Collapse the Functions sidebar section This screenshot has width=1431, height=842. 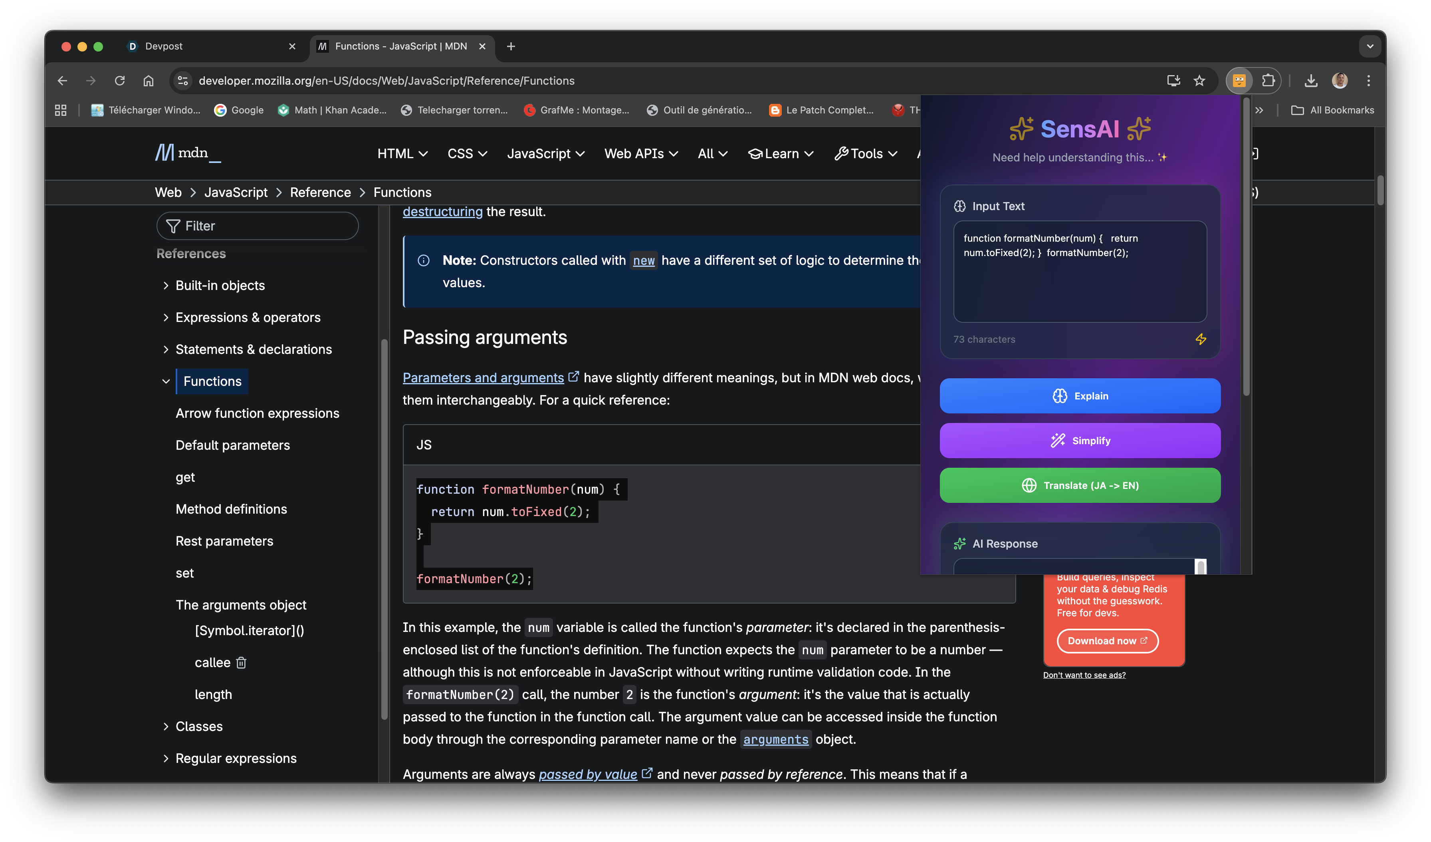(166, 381)
